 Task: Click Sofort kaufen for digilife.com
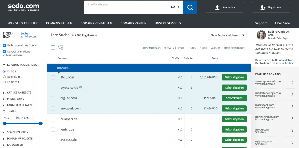tap(234, 98)
